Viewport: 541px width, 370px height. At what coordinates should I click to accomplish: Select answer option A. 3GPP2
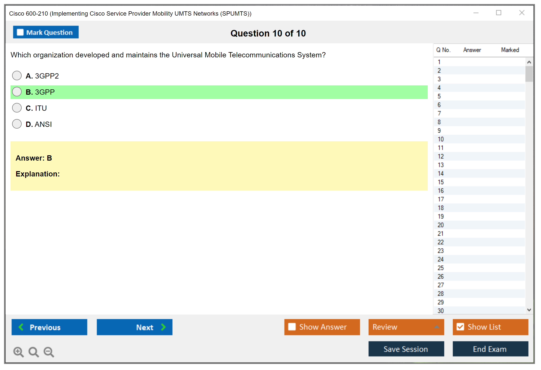click(17, 76)
